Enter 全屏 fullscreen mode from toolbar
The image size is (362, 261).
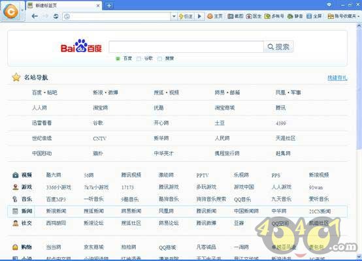pos(309,16)
